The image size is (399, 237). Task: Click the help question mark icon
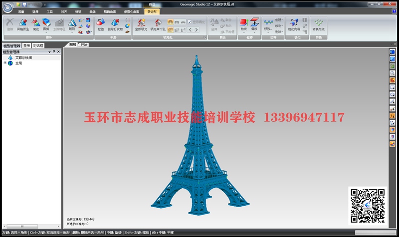tap(394, 11)
